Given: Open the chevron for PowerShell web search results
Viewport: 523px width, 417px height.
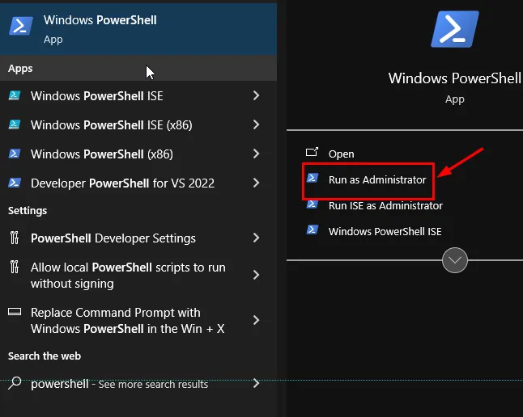Looking at the screenshot, I should (x=256, y=384).
